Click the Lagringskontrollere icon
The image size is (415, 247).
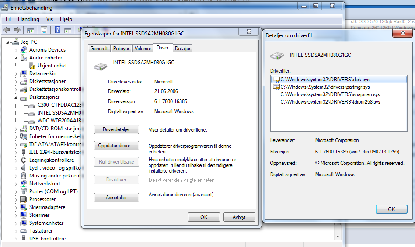pyautogui.click(x=24, y=160)
